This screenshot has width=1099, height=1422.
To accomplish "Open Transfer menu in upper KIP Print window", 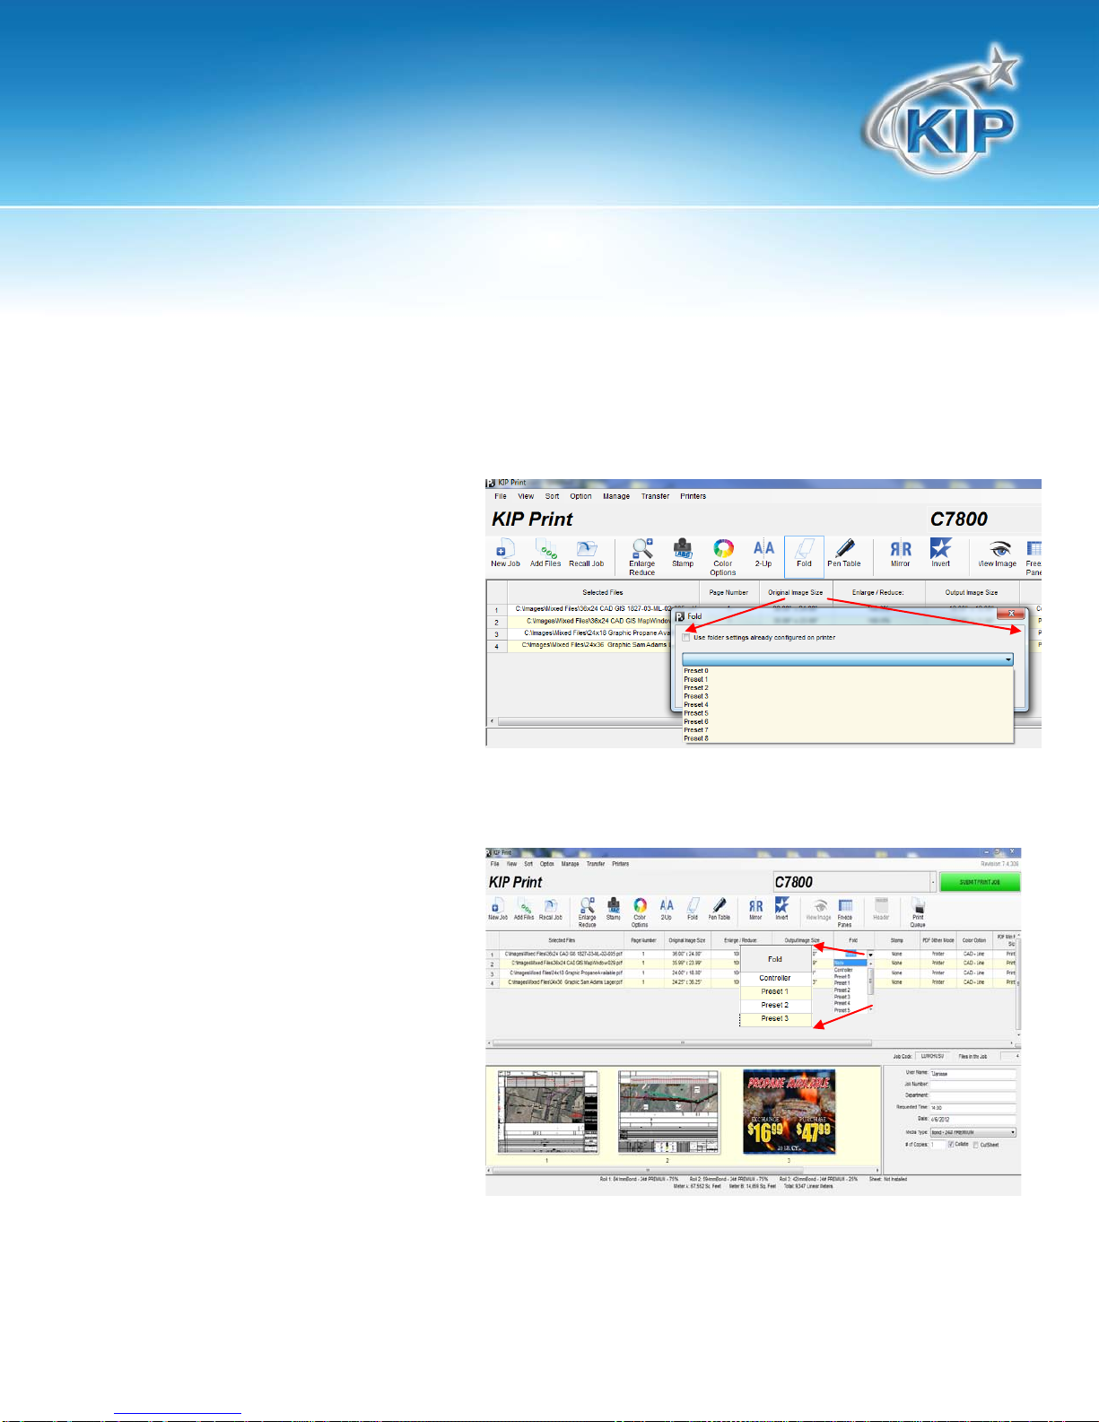I will click(x=655, y=496).
